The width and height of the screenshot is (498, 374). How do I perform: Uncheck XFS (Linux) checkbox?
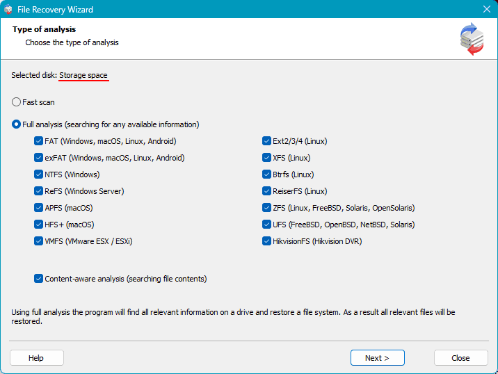pos(266,158)
